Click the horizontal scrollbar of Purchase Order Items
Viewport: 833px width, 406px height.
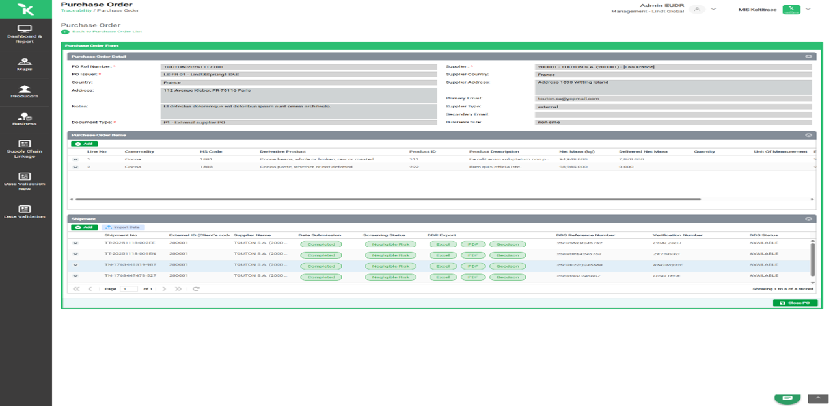click(x=388, y=199)
